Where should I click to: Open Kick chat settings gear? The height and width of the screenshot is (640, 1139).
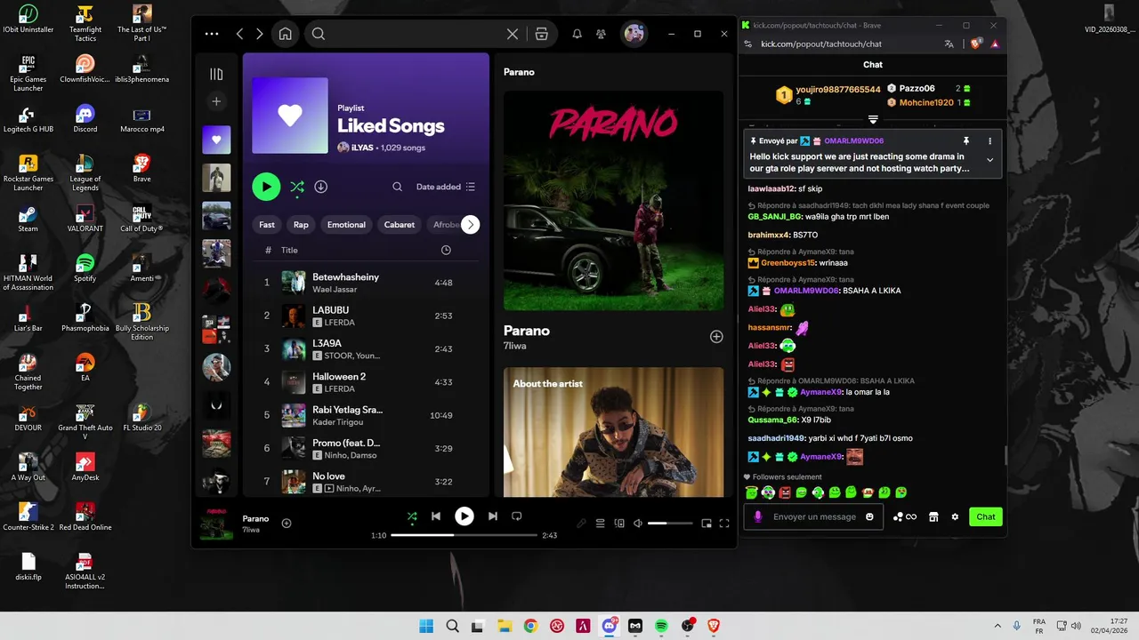point(955,516)
